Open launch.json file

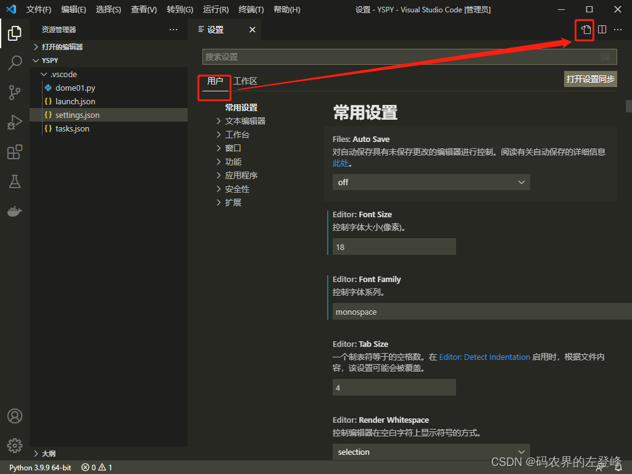75,102
